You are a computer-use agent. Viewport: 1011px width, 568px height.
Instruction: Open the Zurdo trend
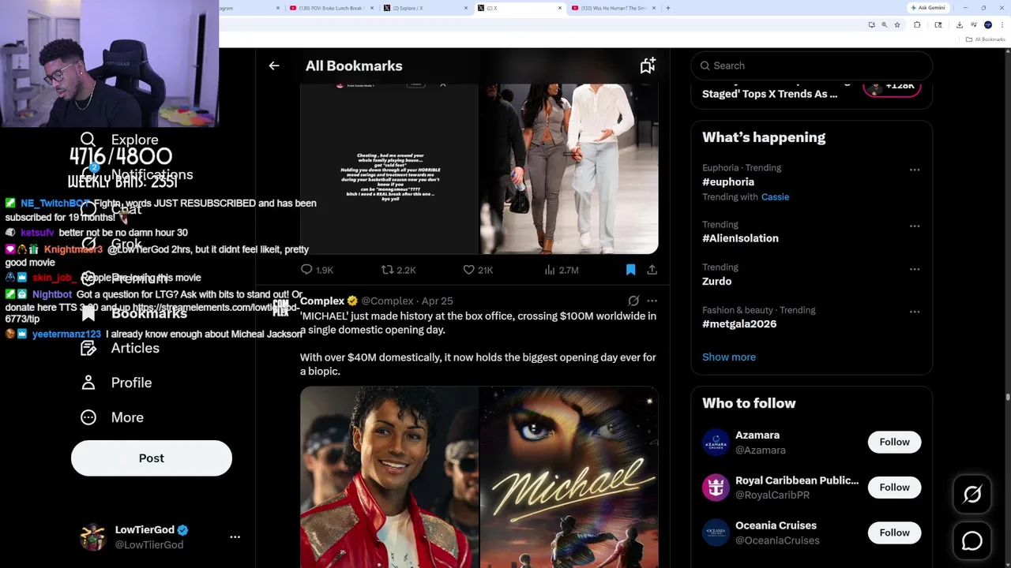point(716,282)
